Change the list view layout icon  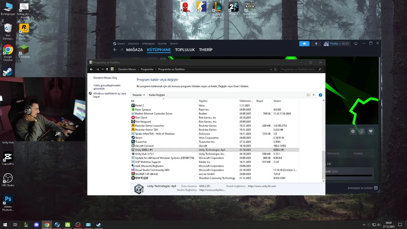pos(308,95)
